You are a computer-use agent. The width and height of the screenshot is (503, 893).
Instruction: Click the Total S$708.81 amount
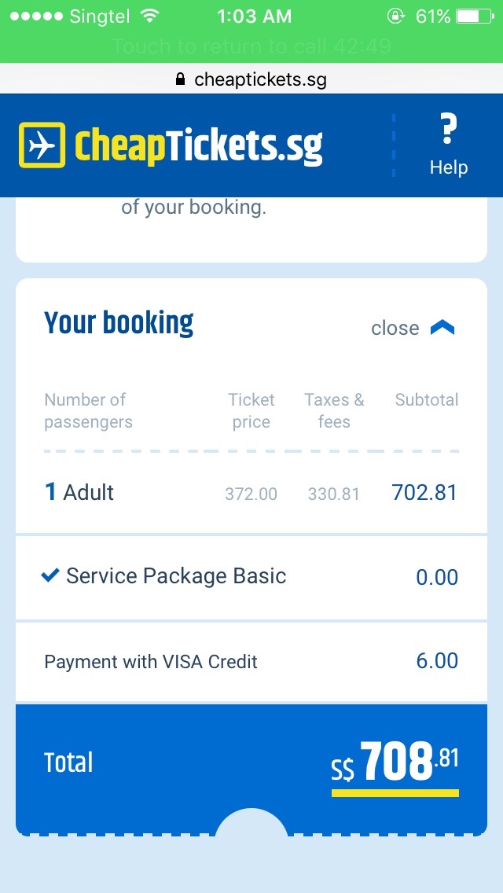[396, 760]
